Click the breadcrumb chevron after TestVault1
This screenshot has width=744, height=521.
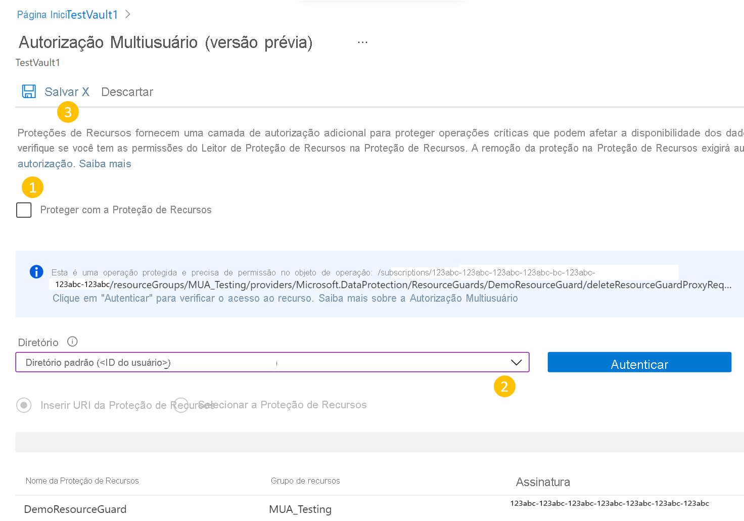pos(127,14)
